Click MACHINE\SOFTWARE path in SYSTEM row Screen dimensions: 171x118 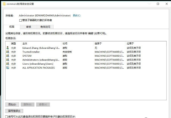click(109, 56)
